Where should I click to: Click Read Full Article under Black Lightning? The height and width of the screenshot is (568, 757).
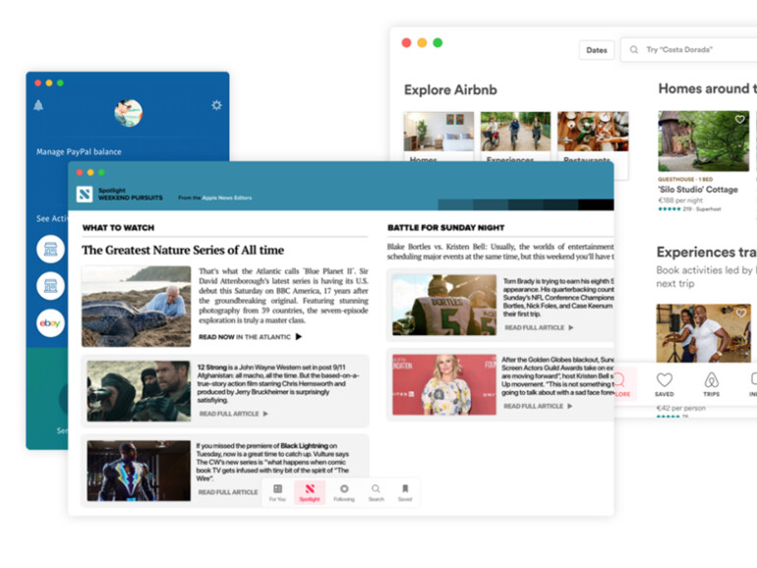click(x=228, y=492)
